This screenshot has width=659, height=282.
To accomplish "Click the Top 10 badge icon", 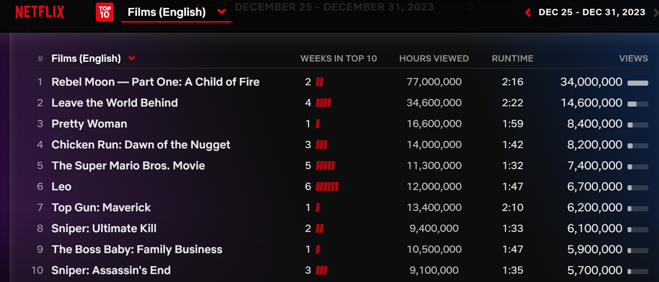I will point(105,12).
